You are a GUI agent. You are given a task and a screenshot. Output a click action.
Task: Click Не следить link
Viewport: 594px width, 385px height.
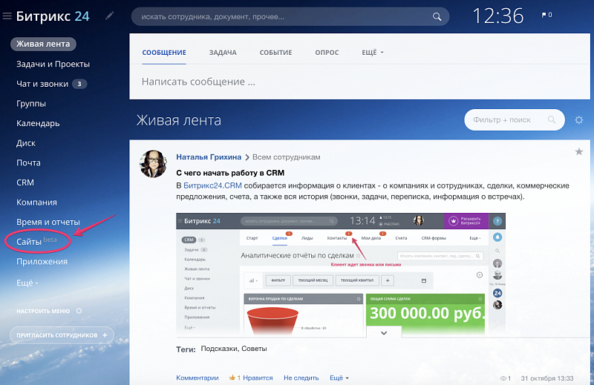[x=301, y=378]
